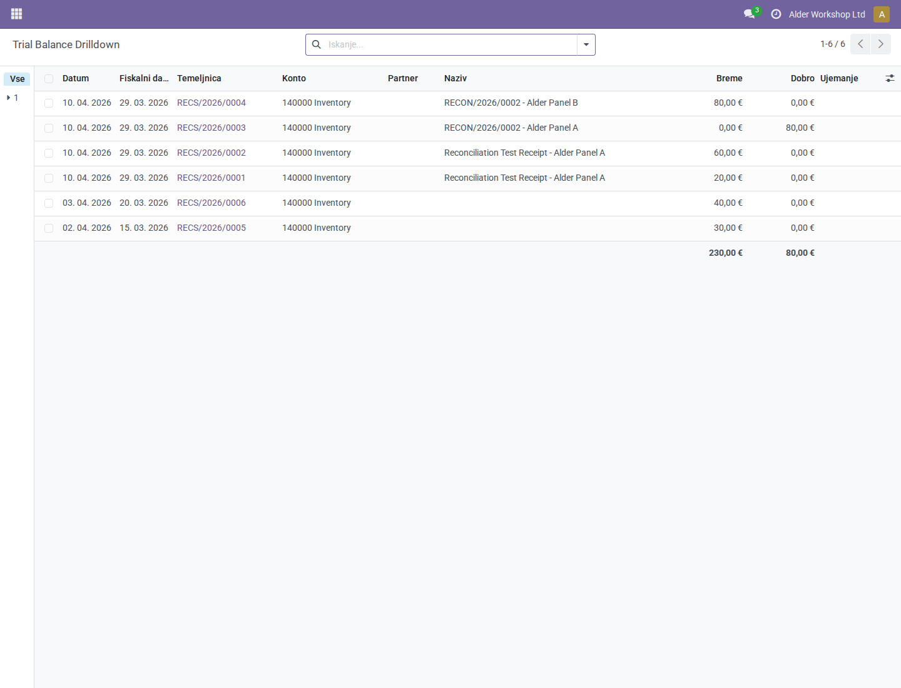The width and height of the screenshot is (901, 688).
Task: Select the Vse filter in sidebar
Action: click(x=17, y=79)
